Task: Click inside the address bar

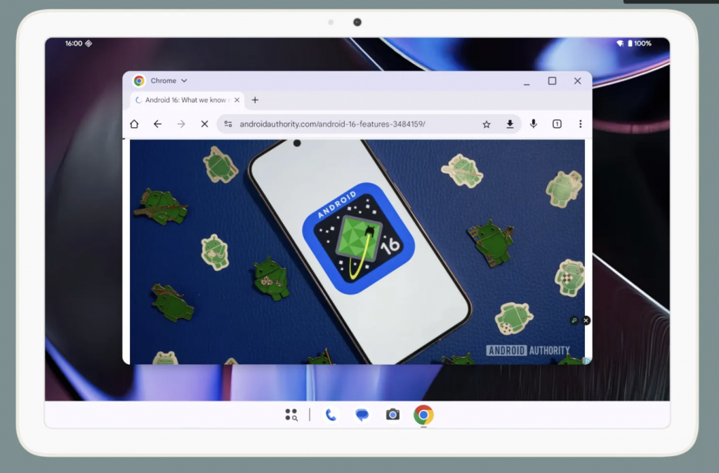Action: click(x=337, y=124)
